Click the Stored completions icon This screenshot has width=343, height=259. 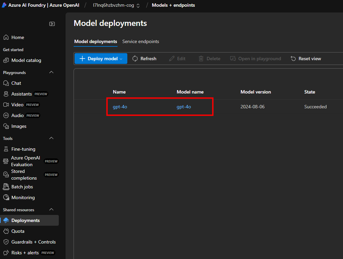[x=6, y=175]
